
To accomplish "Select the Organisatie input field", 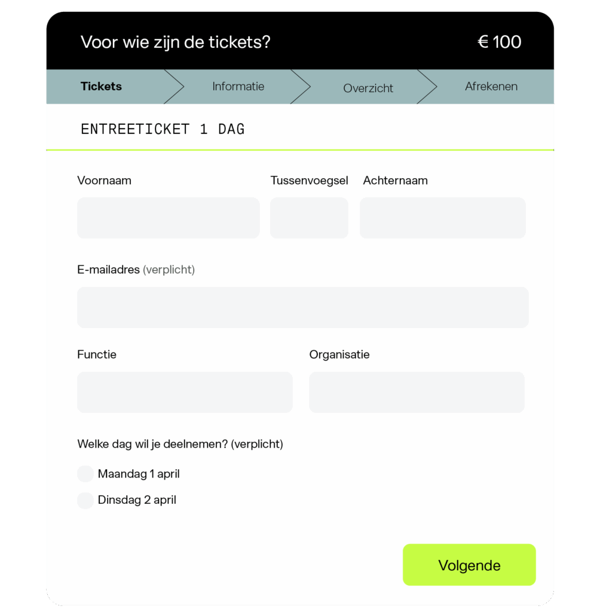I will coord(416,392).
